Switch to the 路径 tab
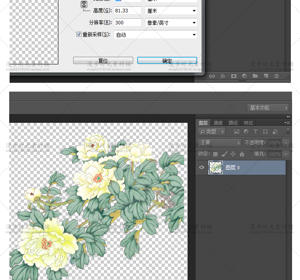This screenshot has height=280, width=300. coord(233,123)
